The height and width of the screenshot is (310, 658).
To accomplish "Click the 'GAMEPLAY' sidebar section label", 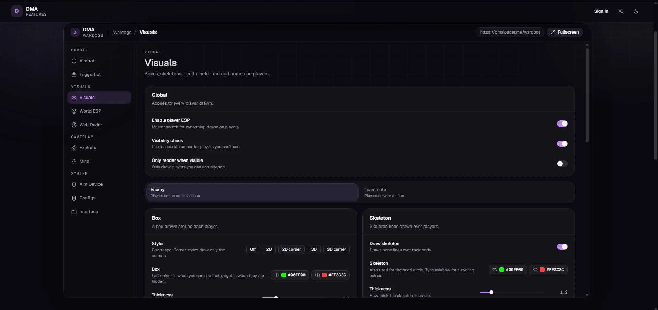I will [x=82, y=137].
